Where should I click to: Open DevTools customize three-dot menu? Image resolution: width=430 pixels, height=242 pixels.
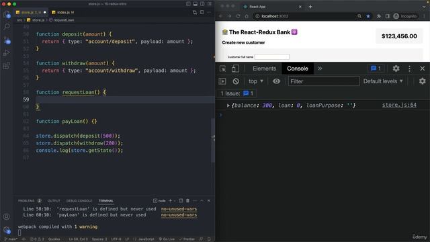pyautogui.click(x=409, y=69)
